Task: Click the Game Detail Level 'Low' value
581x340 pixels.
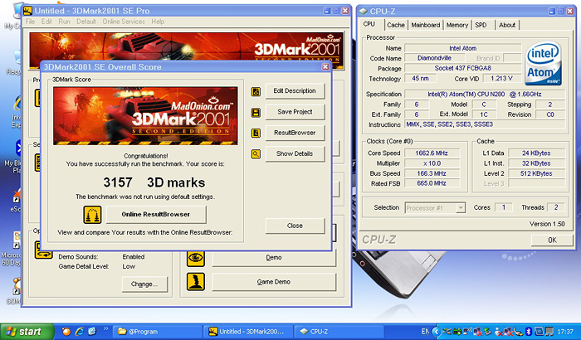Action: pyautogui.click(x=129, y=267)
